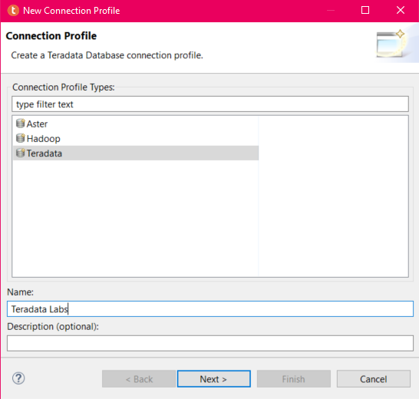Click the Connection Profile Types label
The width and height of the screenshot is (419, 399).
coord(64,87)
